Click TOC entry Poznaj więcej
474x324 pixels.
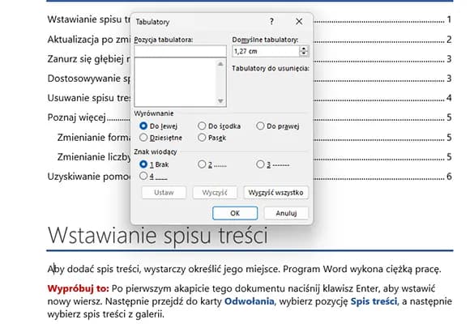point(76,117)
